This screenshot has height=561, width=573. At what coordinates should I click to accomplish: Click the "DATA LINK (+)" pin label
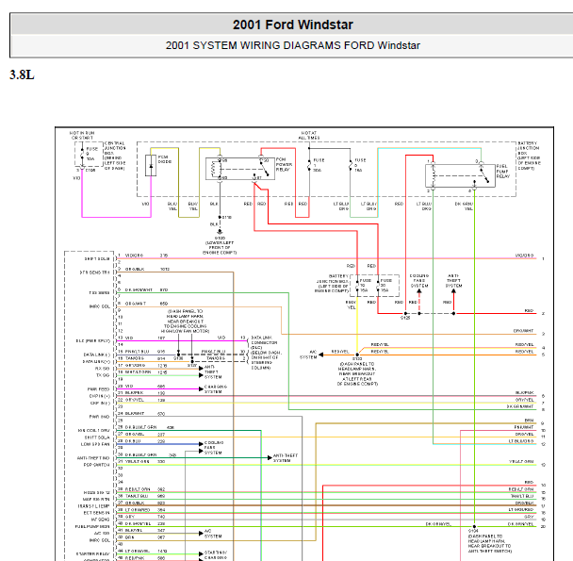pos(96,362)
